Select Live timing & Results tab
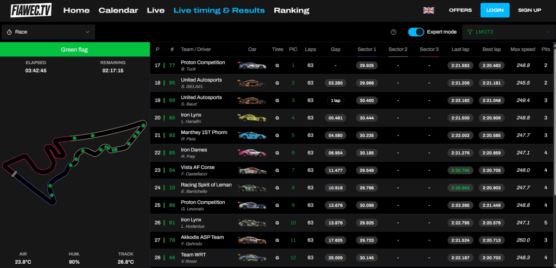This screenshot has height=268, width=556. pos(219,10)
